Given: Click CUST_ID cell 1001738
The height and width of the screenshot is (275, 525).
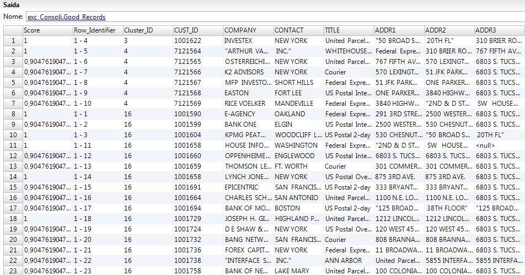Looking at the screenshot, I should click(x=199, y=260).
